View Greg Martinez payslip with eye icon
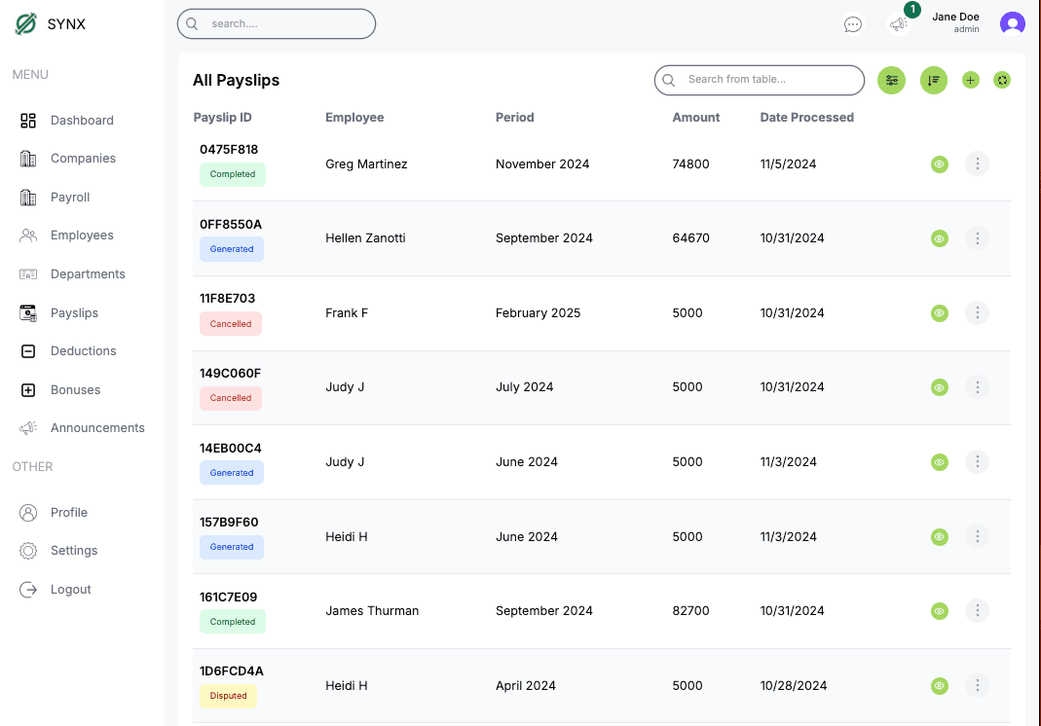 pos(940,164)
